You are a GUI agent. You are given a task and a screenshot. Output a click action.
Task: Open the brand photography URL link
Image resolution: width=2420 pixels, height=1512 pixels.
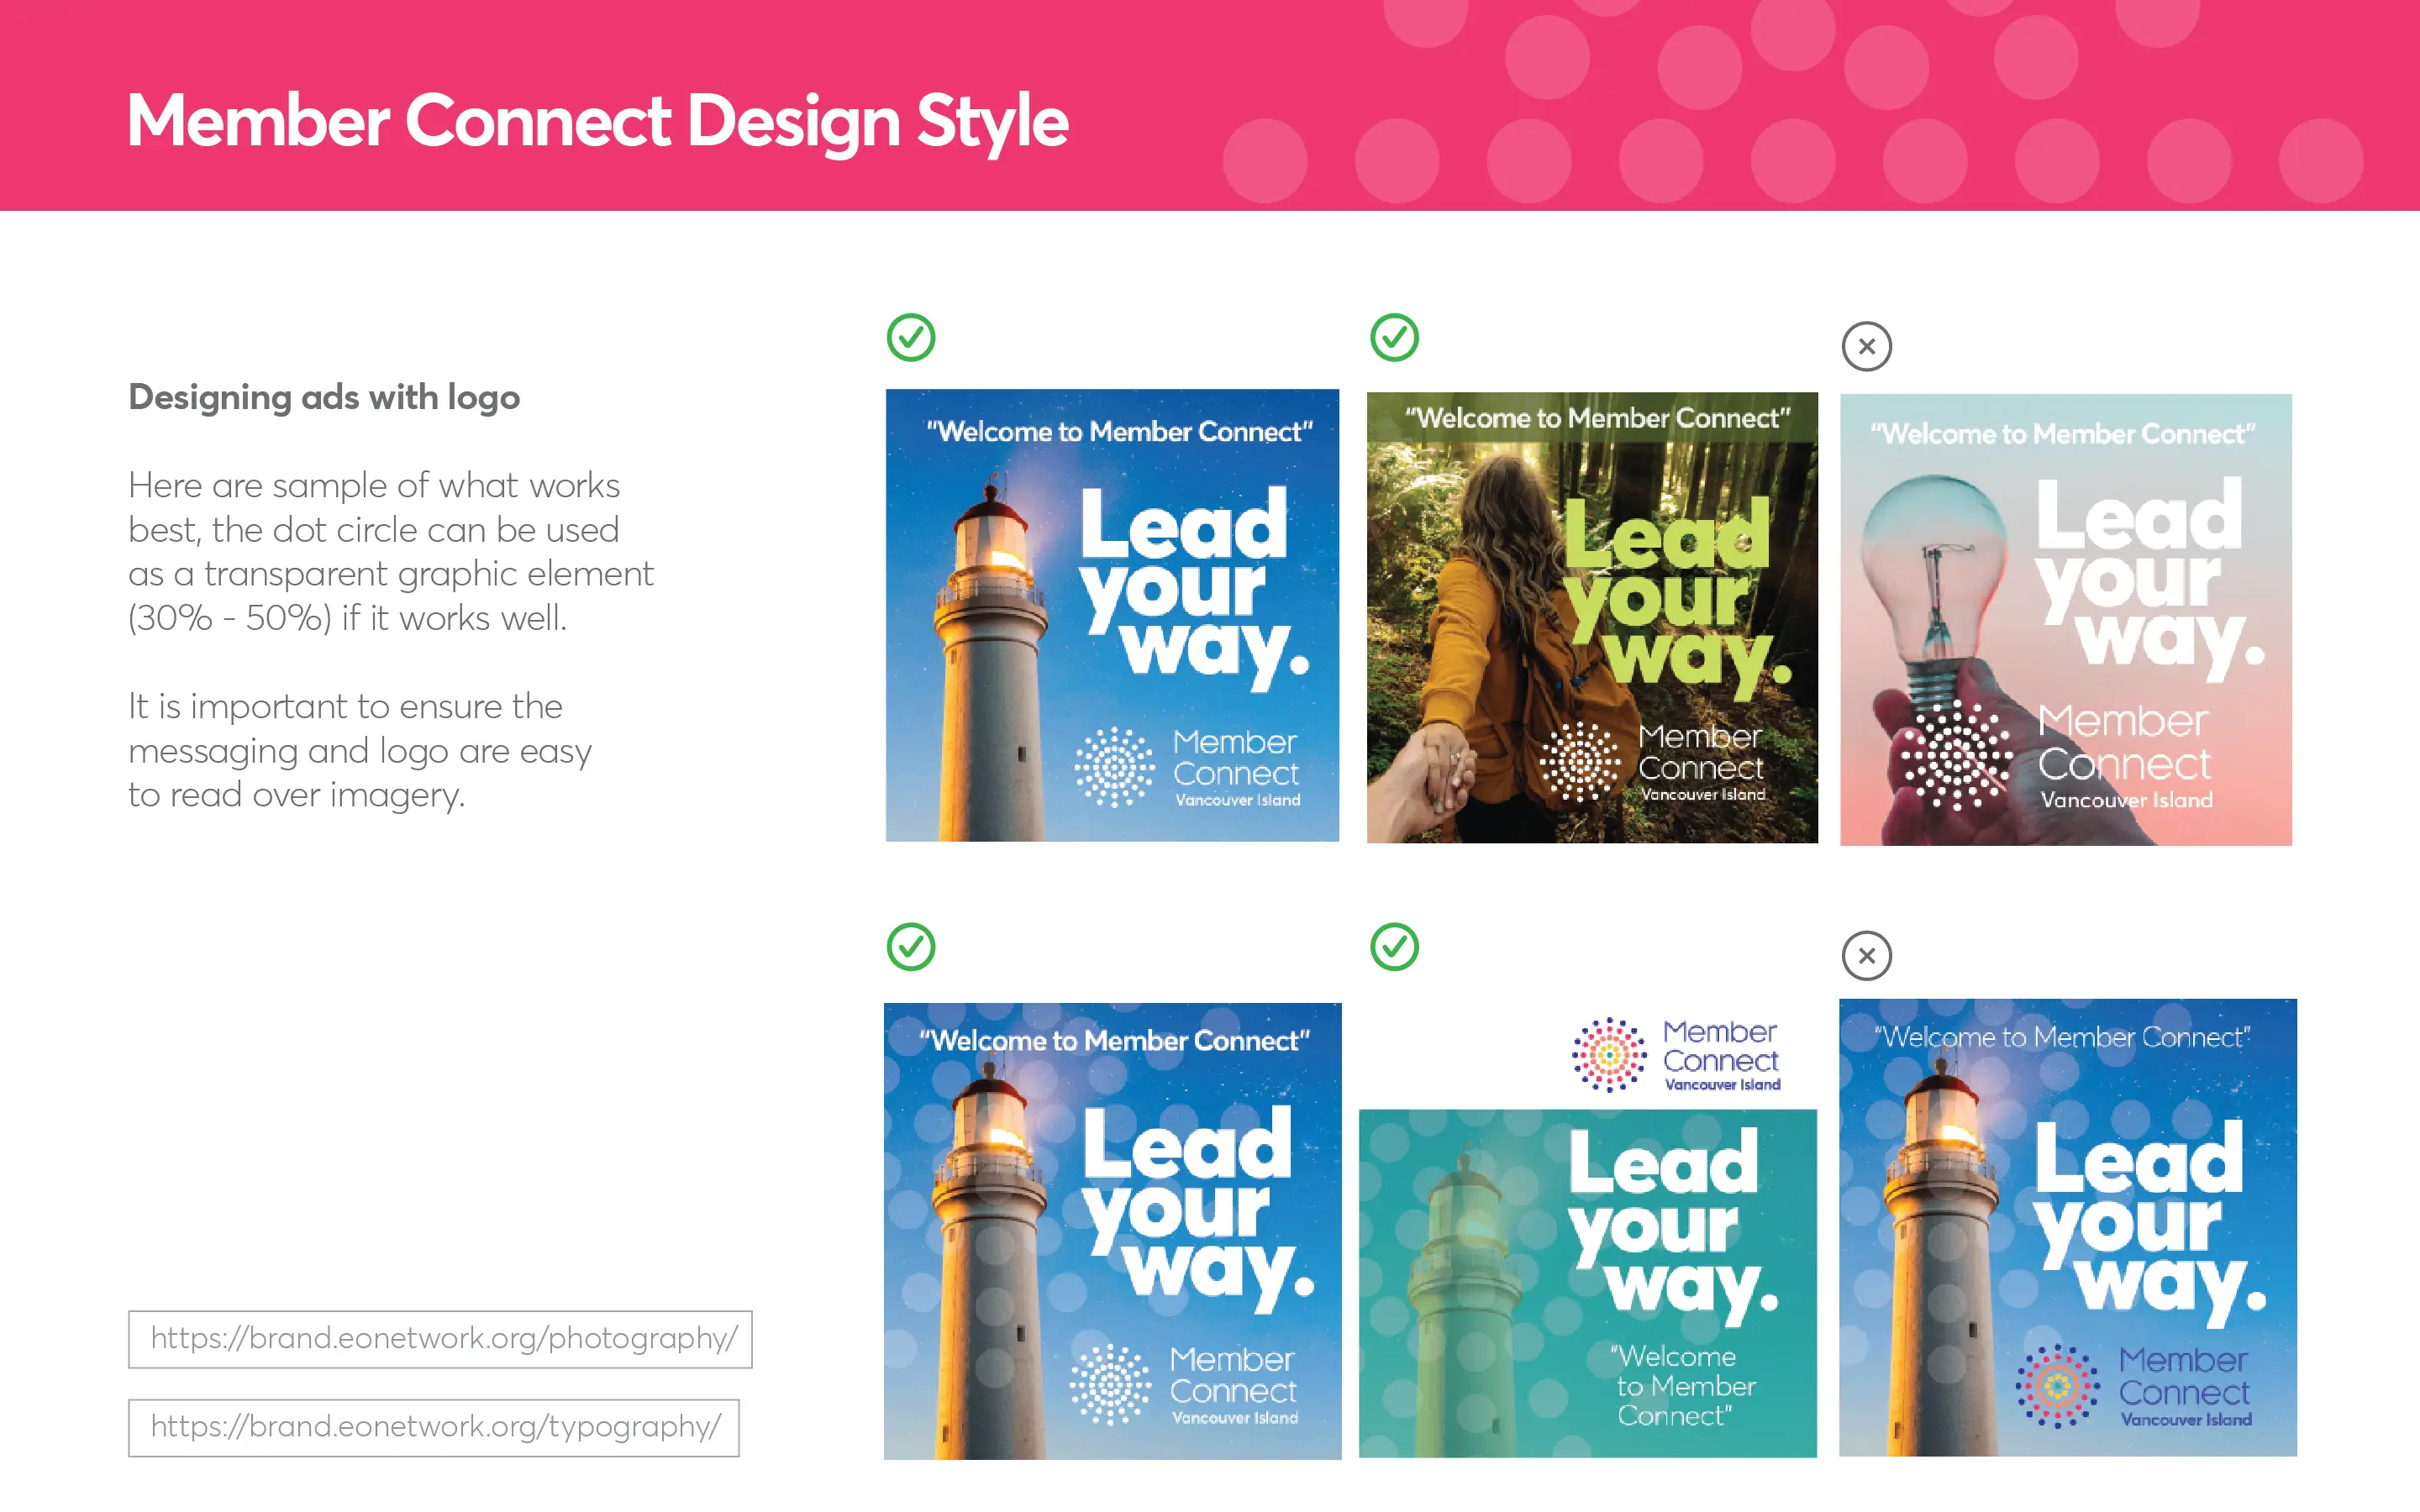(441, 1339)
